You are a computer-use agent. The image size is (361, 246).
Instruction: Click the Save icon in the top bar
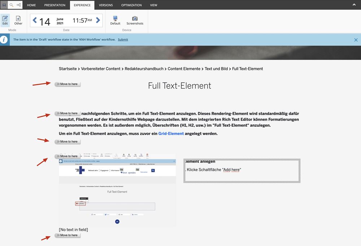click(4, 5)
